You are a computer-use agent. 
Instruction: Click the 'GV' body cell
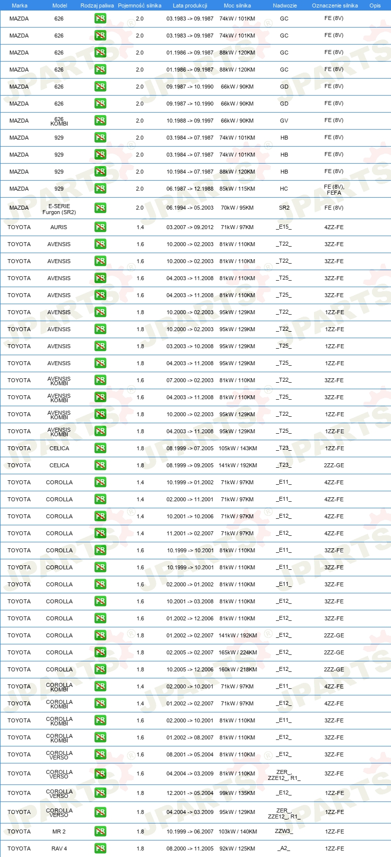click(x=284, y=121)
